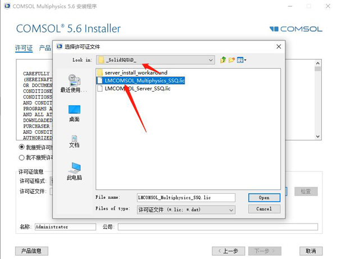Open Recent places shortcut (最近使用)

(74, 83)
